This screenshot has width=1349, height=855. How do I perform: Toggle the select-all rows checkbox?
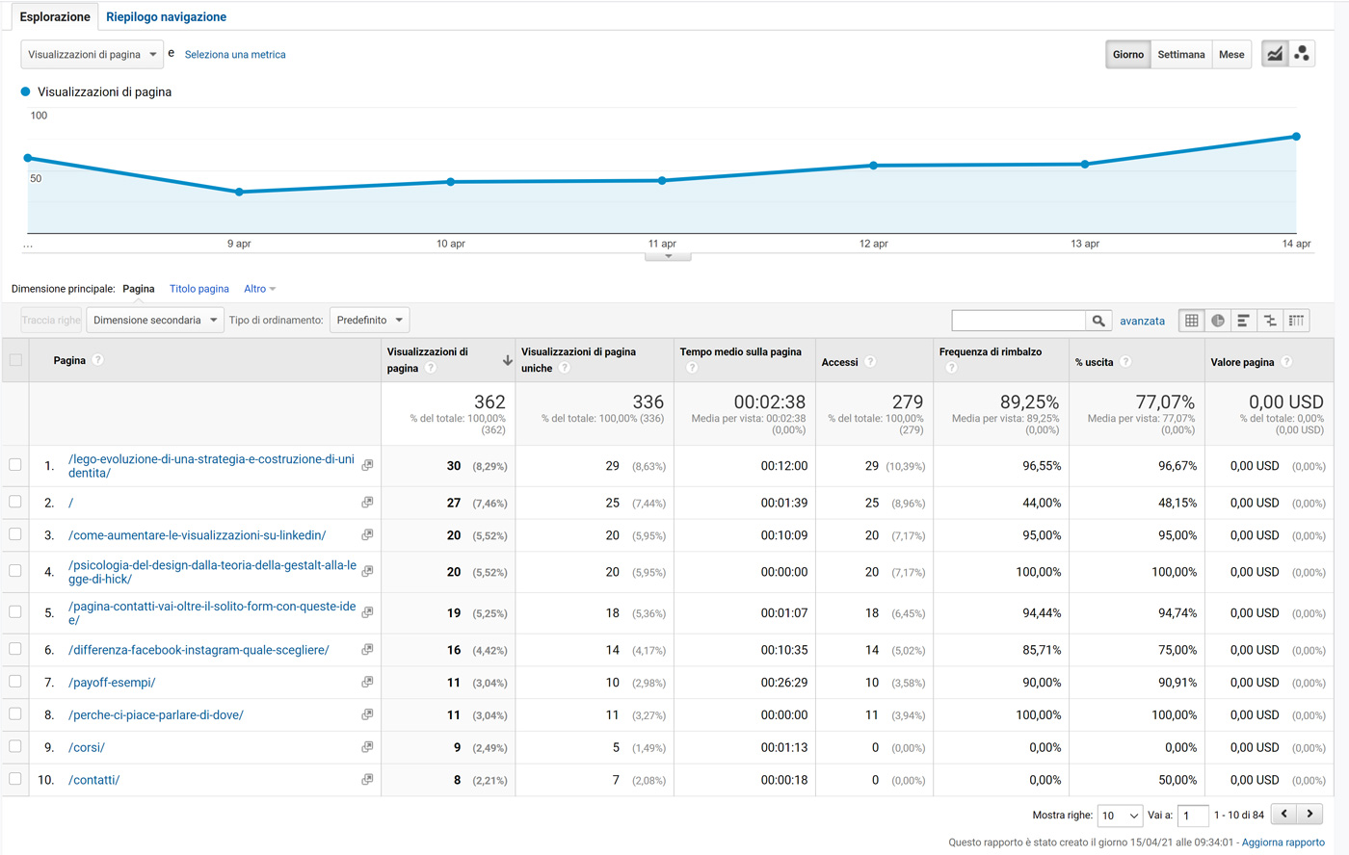15,360
